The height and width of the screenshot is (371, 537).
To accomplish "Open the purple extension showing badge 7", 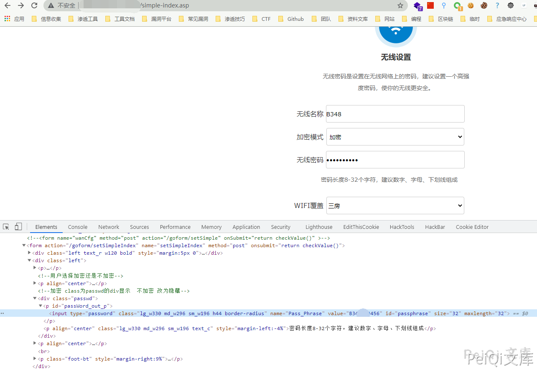I will tap(417, 5).
